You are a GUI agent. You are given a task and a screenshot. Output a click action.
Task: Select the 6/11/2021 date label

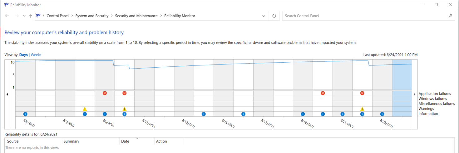pos(149,123)
